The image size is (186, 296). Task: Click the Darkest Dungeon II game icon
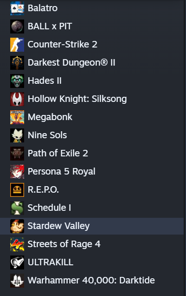tap(17, 63)
